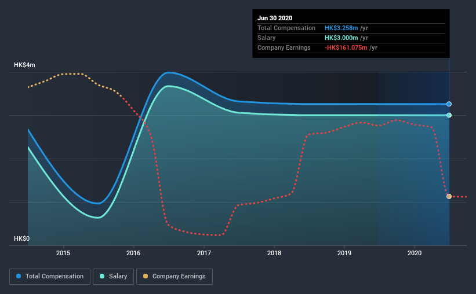
Task: Click the Company Earnings label in the tooltip
Action: coord(284,47)
